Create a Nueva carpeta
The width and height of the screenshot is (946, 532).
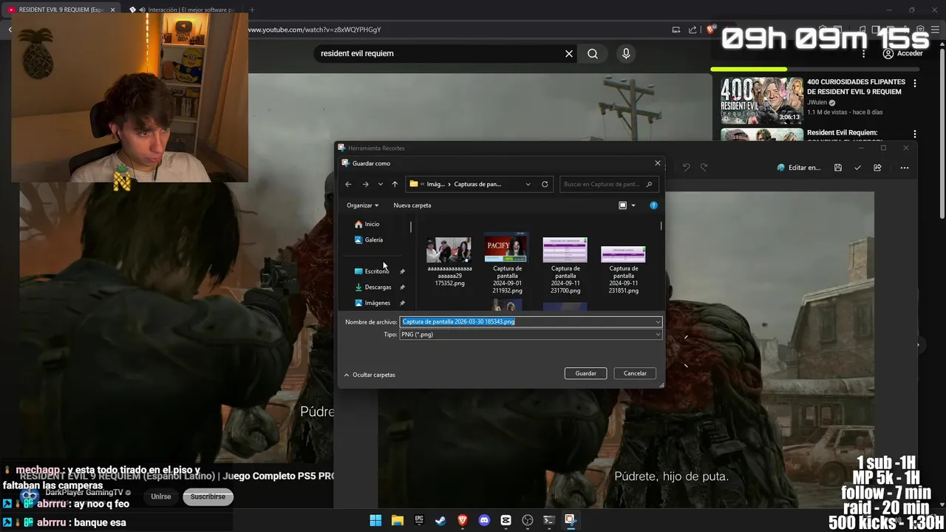tap(412, 205)
